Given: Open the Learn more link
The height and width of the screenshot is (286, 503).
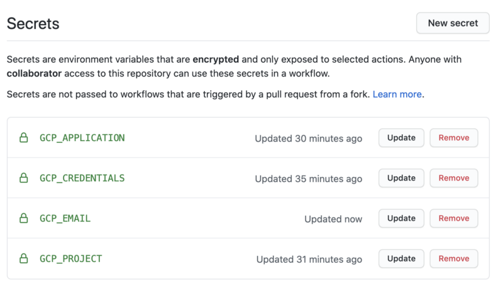Looking at the screenshot, I should [x=397, y=94].
